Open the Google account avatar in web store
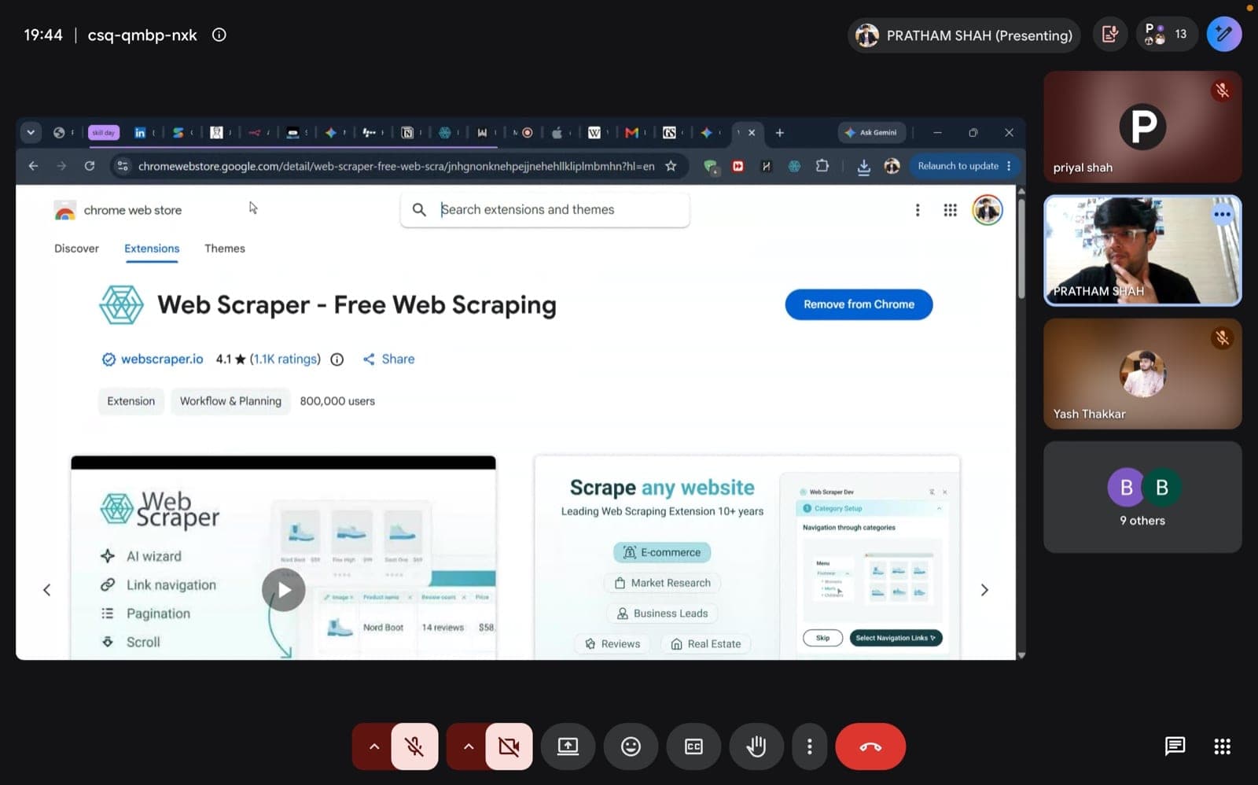The height and width of the screenshot is (785, 1258). [988, 210]
